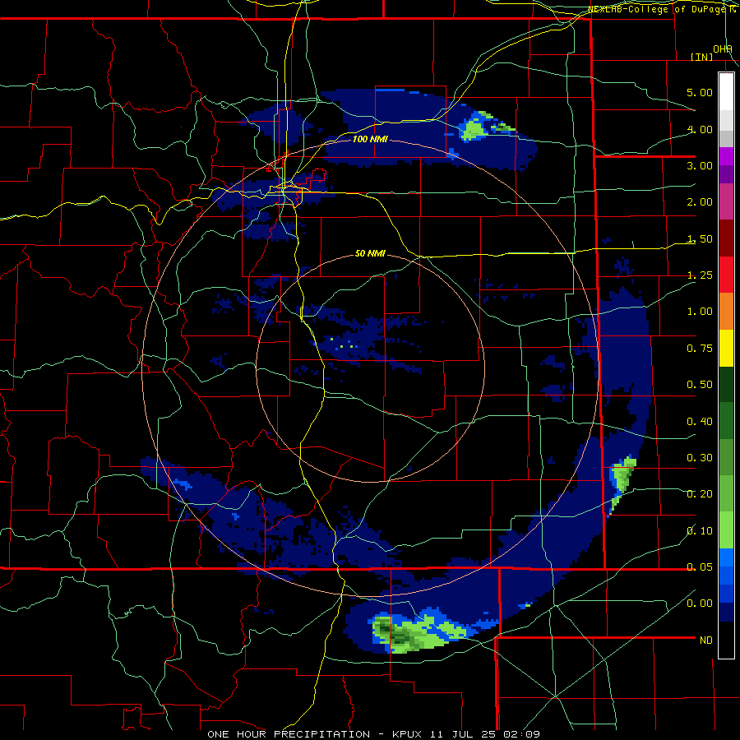740x740 pixels.
Task: Select the 0.05 legend value
Action: coord(700,567)
